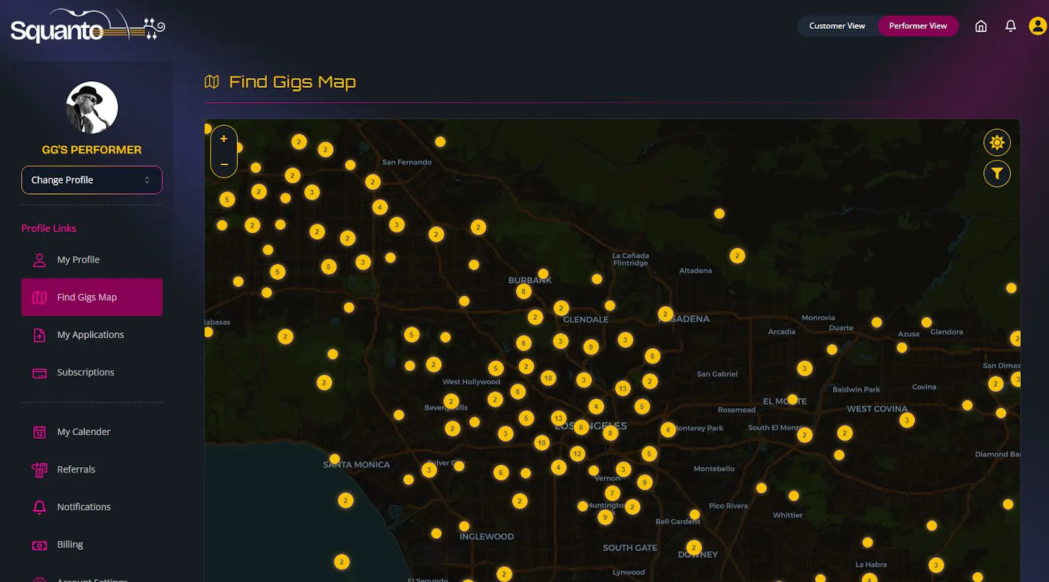Toggle the map light mode sun icon

(997, 142)
